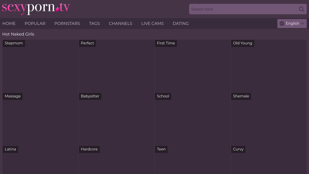Select the Hardcore category tile
309x174 pixels.
[x=116, y=160]
